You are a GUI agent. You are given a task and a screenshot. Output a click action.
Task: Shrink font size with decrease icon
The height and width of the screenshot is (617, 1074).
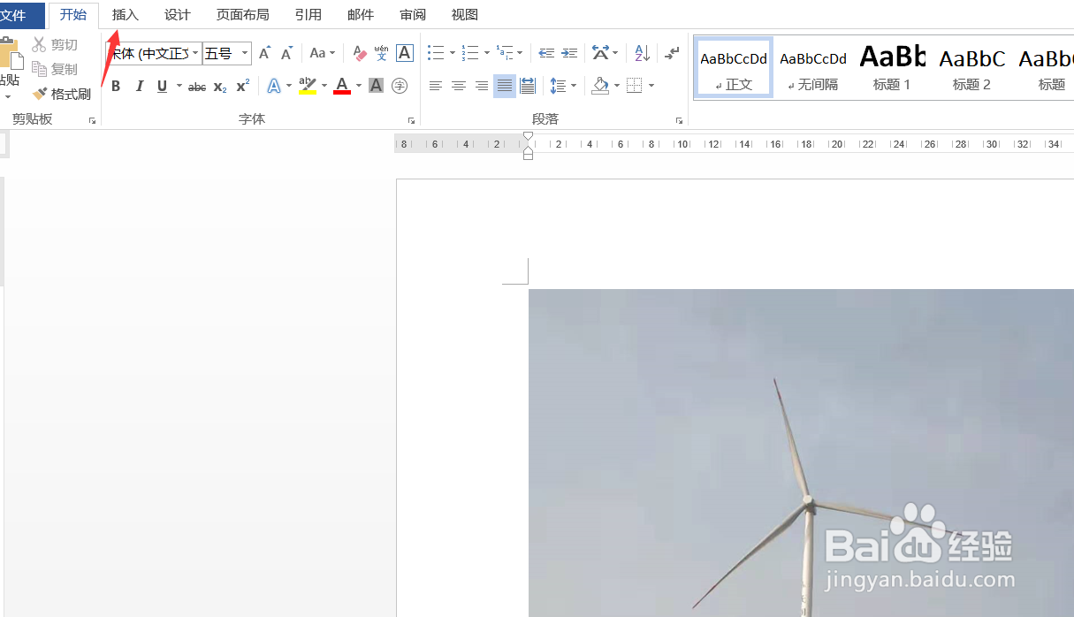click(287, 54)
